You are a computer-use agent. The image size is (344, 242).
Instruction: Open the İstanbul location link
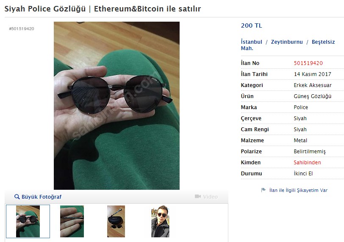(x=251, y=42)
